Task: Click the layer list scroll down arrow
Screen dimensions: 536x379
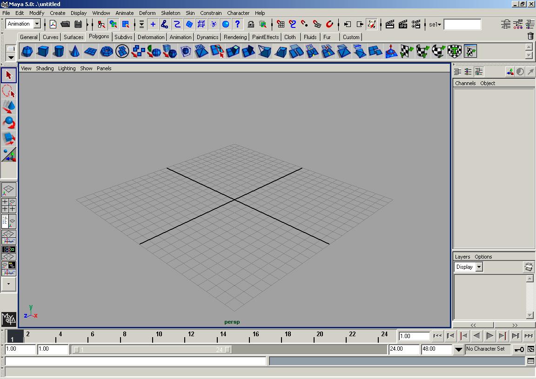Action: (529, 315)
